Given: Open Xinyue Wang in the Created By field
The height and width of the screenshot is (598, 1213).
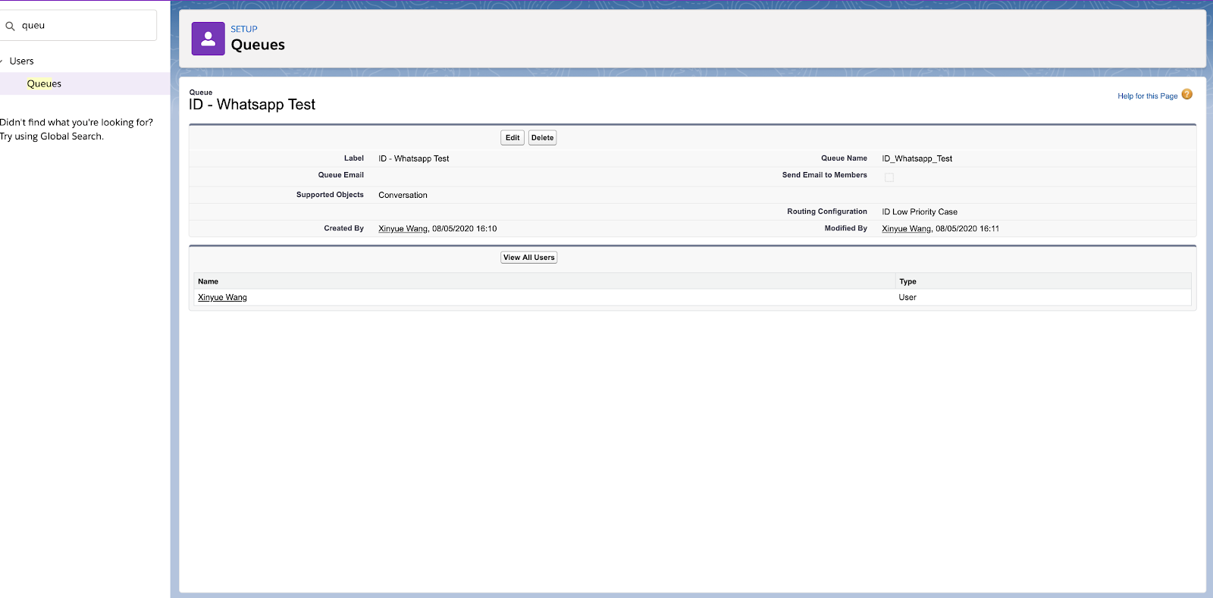Looking at the screenshot, I should (x=403, y=229).
